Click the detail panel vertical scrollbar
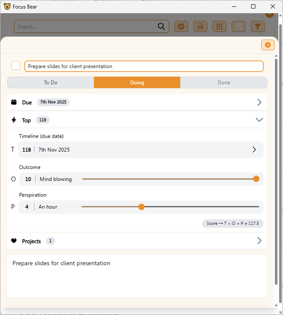The height and width of the screenshot is (315, 283). tap(276, 172)
